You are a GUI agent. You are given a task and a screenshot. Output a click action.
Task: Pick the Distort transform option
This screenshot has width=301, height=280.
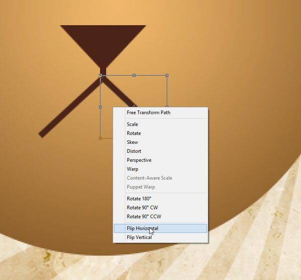pos(161,151)
